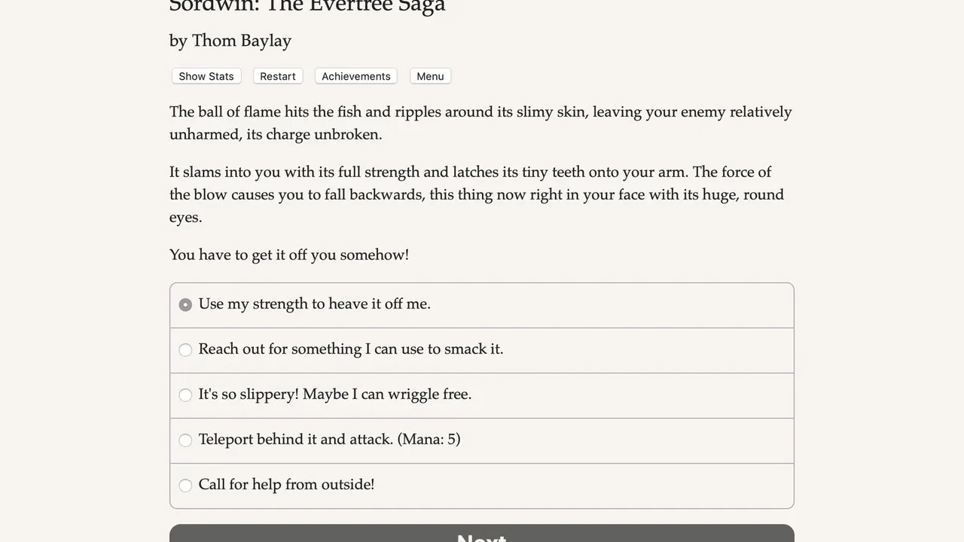
Task: Click the paragraph starting "The ball of flame"
Action: tap(480, 123)
